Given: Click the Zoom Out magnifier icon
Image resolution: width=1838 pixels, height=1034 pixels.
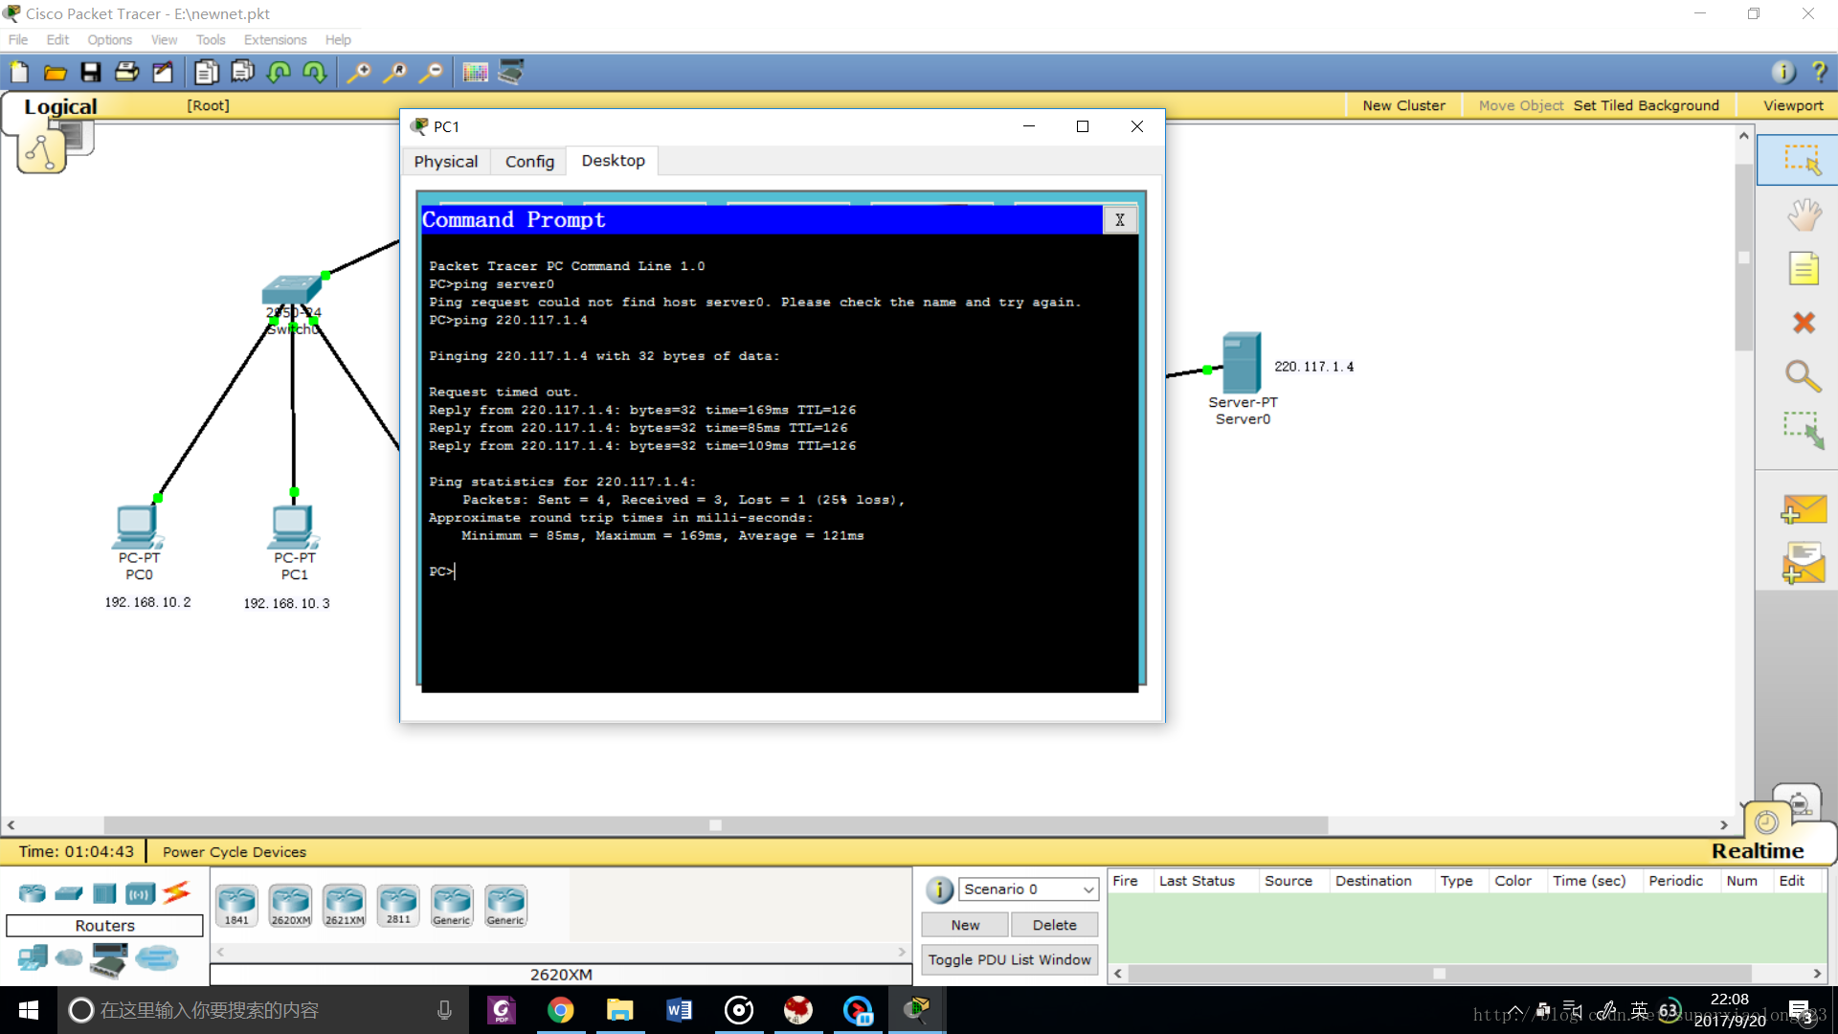Looking at the screenshot, I should [x=431, y=72].
